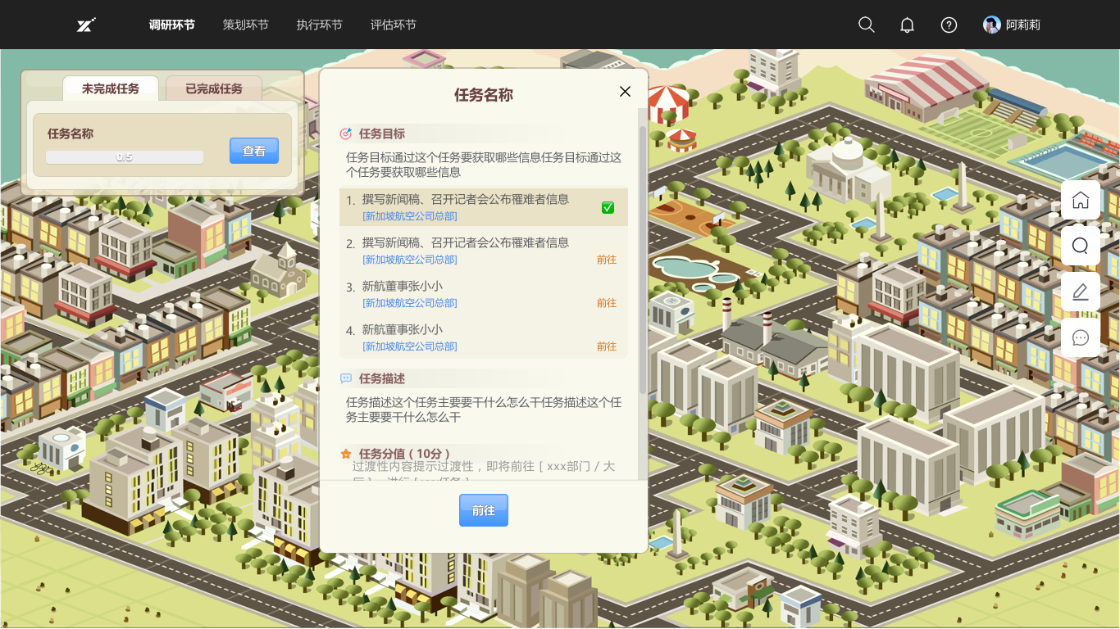Viewport: 1120px width, 629px height.
Task: Switch to 执行环节 tab
Action: [x=320, y=25]
